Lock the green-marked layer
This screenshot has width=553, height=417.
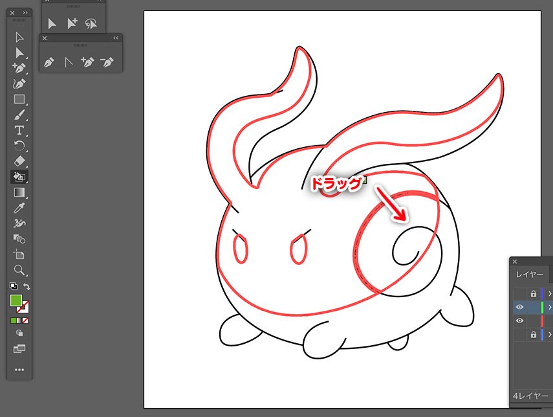coord(533,307)
